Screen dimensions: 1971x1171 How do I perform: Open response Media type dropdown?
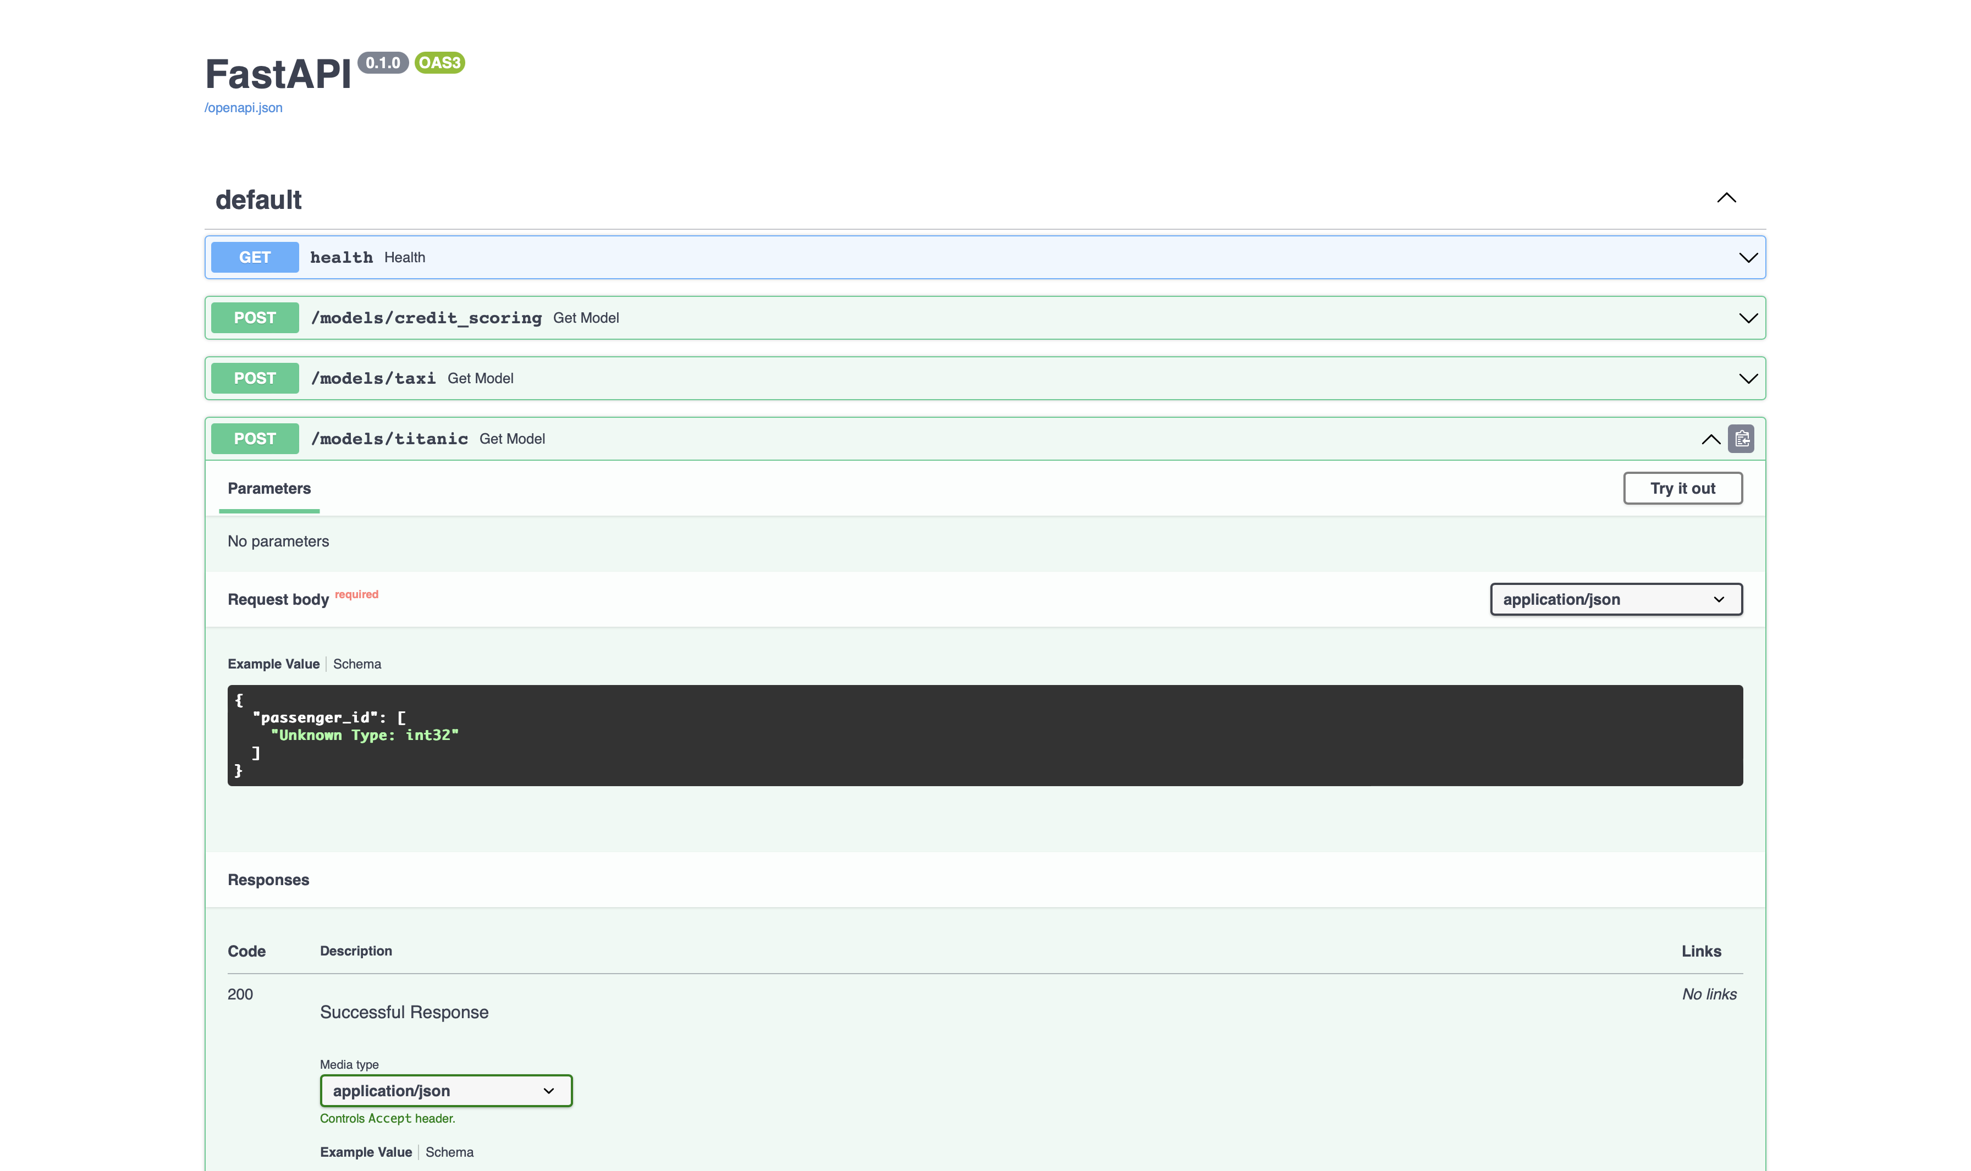point(446,1091)
